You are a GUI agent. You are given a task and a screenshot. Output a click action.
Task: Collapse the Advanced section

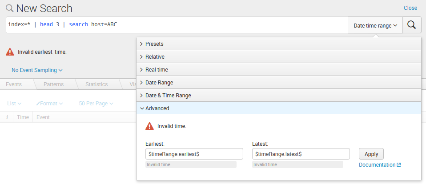click(157, 108)
